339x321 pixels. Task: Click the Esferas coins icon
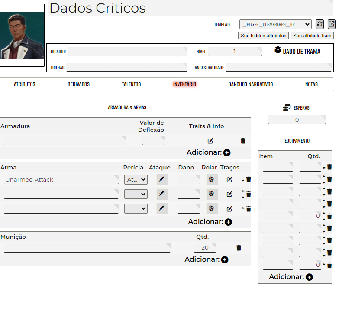287,107
